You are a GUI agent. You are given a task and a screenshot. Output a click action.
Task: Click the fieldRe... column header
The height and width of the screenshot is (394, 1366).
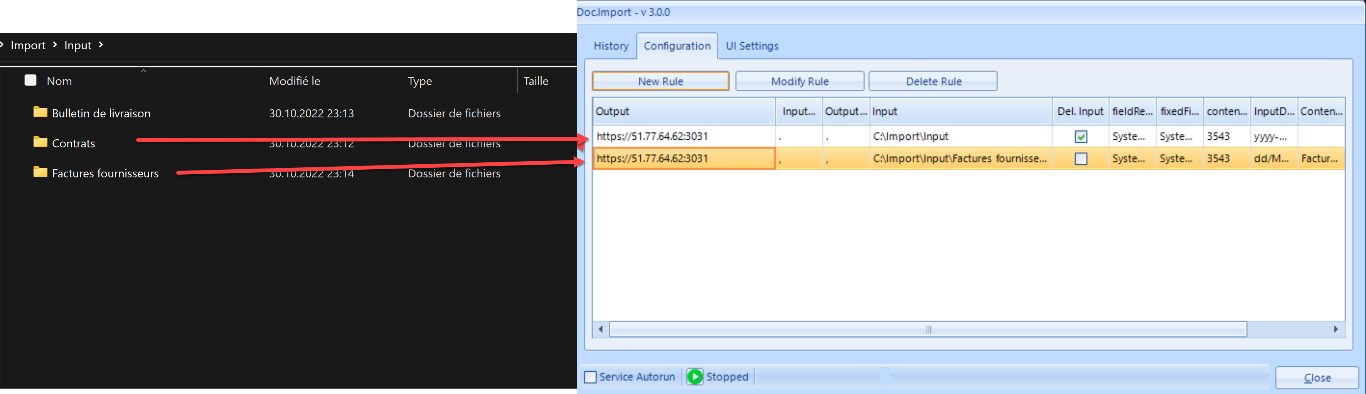[1132, 111]
